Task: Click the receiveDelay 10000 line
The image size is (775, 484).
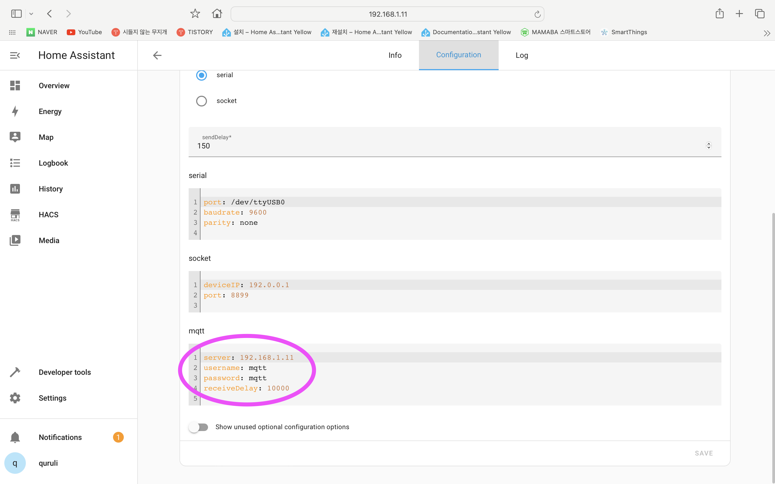Action: [460, 388]
